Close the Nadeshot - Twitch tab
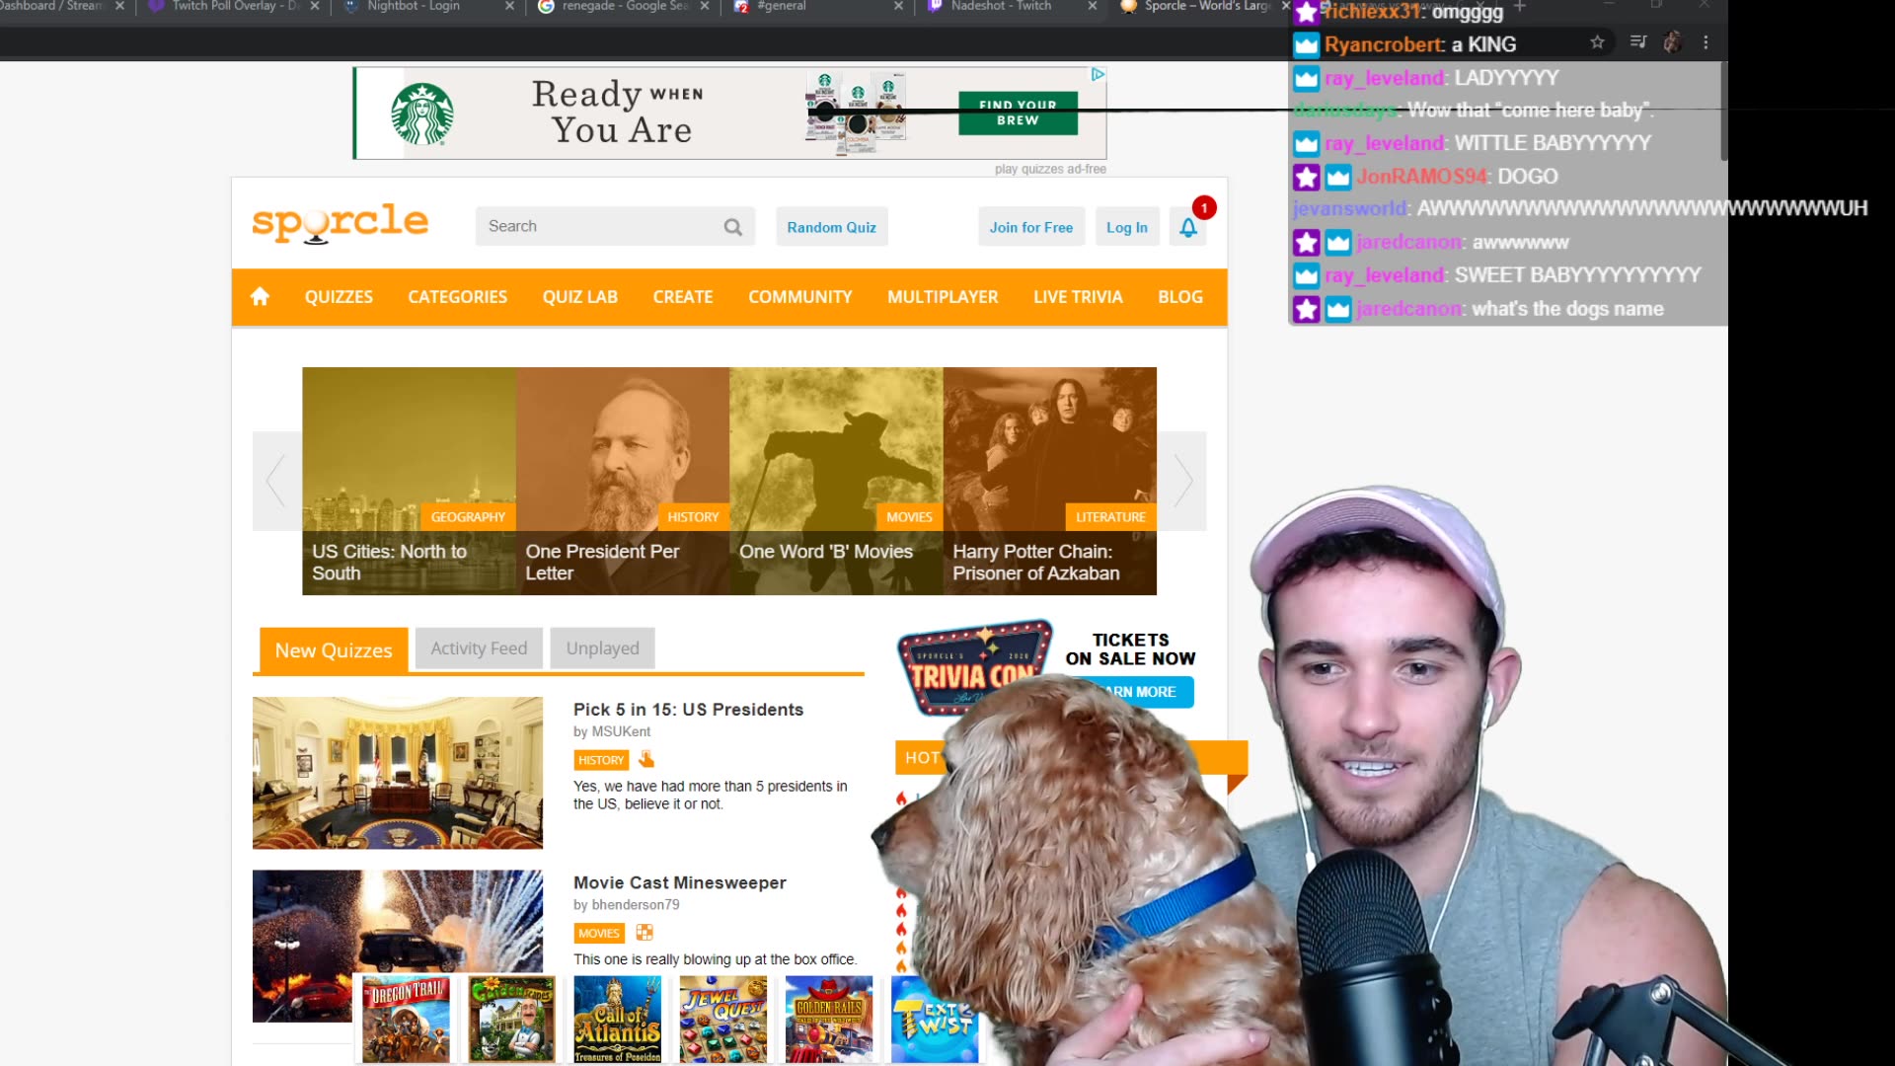The height and width of the screenshot is (1066, 1895). click(1093, 6)
